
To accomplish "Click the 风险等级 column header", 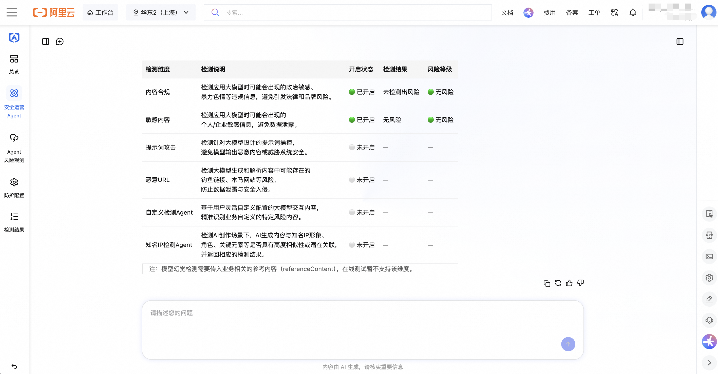I will coord(440,69).
